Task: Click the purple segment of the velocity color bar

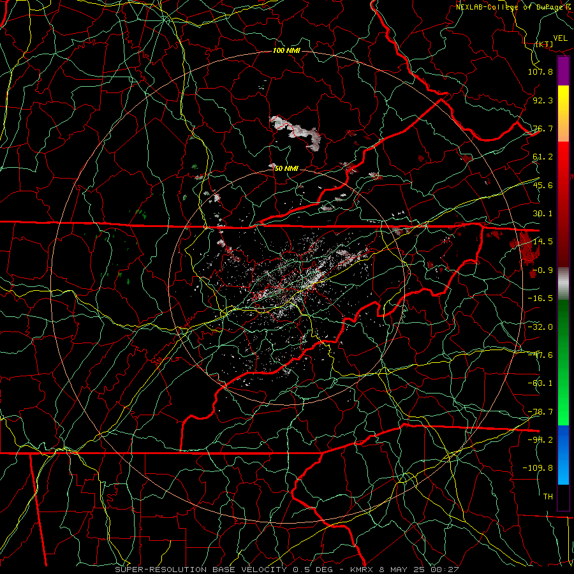Action: pyautogui.click(x=563, y=71)
